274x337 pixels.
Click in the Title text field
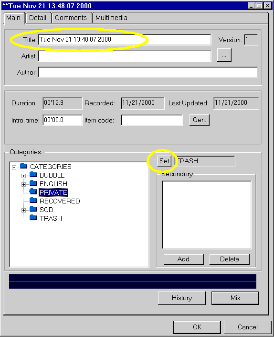pos(125,40)
